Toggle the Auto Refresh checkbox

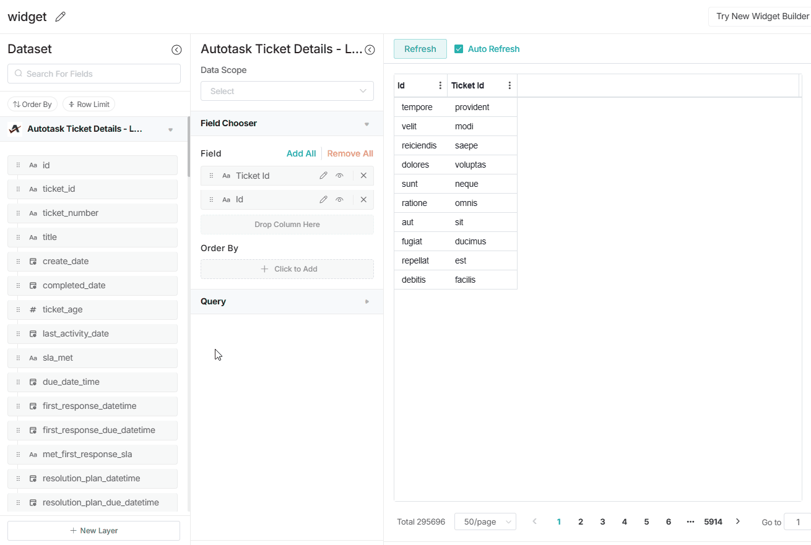(459, 49)
